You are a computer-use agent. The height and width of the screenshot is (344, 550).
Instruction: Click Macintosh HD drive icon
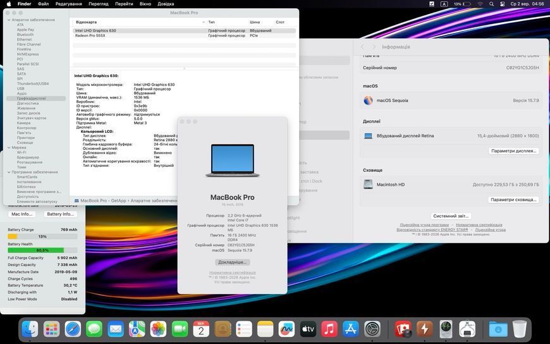(x=368, y=184)
